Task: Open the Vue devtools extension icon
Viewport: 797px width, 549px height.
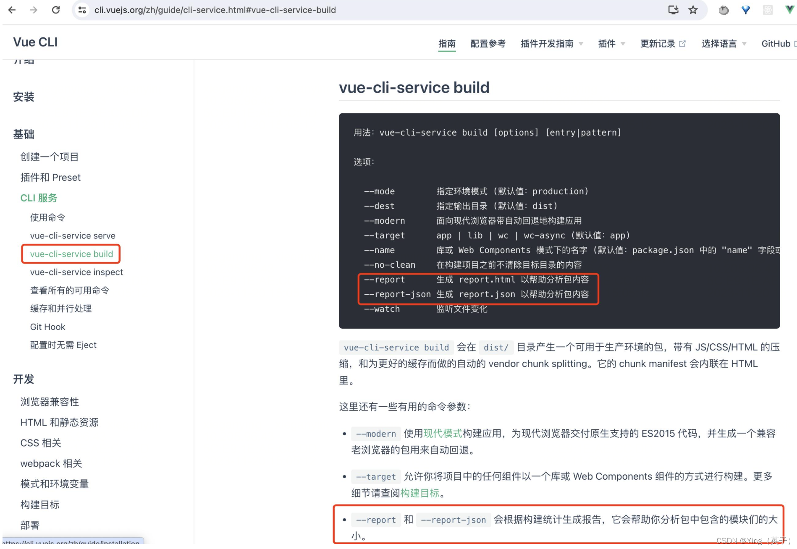Action: point(789,10)
